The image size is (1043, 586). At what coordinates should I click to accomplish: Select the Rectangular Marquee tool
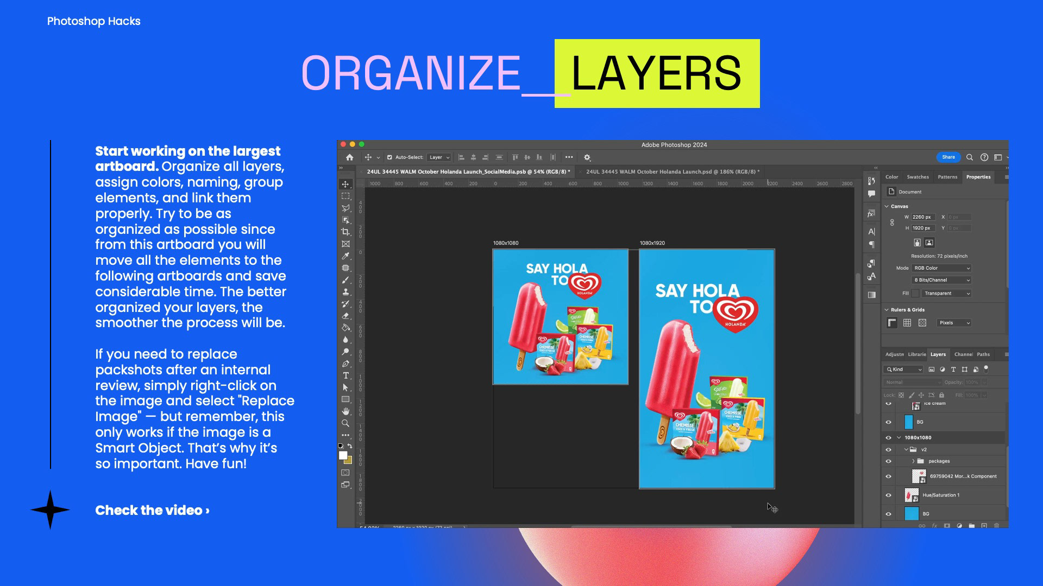[345, 196]
